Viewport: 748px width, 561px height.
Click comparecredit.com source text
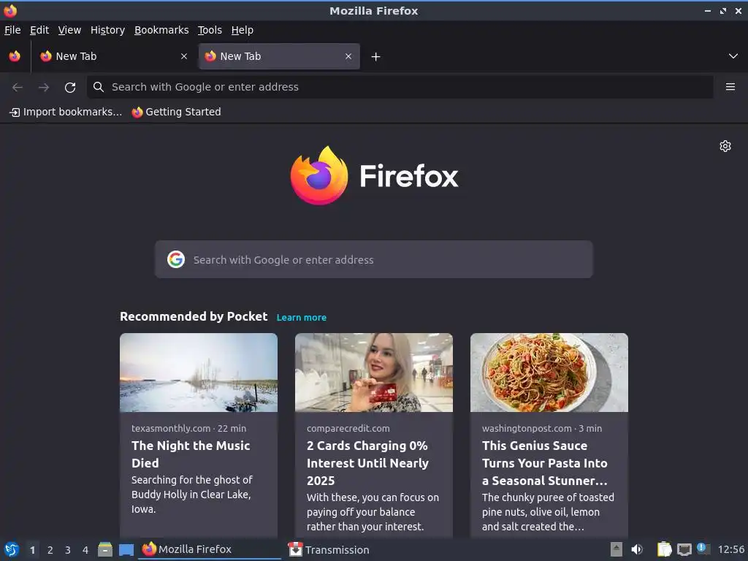(x=348, y=428)
